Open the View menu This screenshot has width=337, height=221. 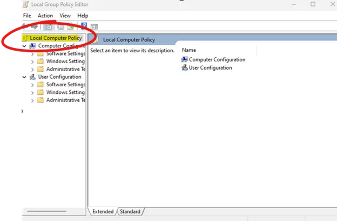pos(65,16)
